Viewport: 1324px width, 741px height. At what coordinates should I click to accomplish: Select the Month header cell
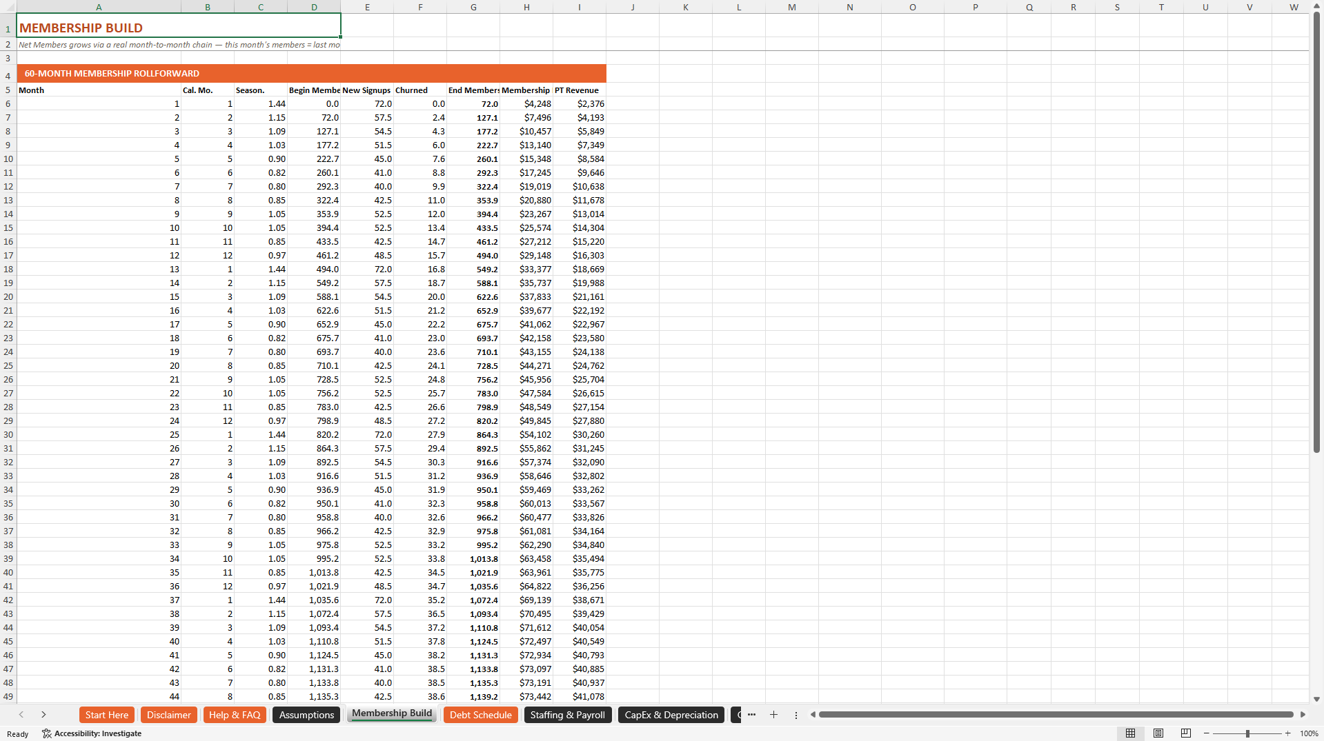(x=99, y=90)
